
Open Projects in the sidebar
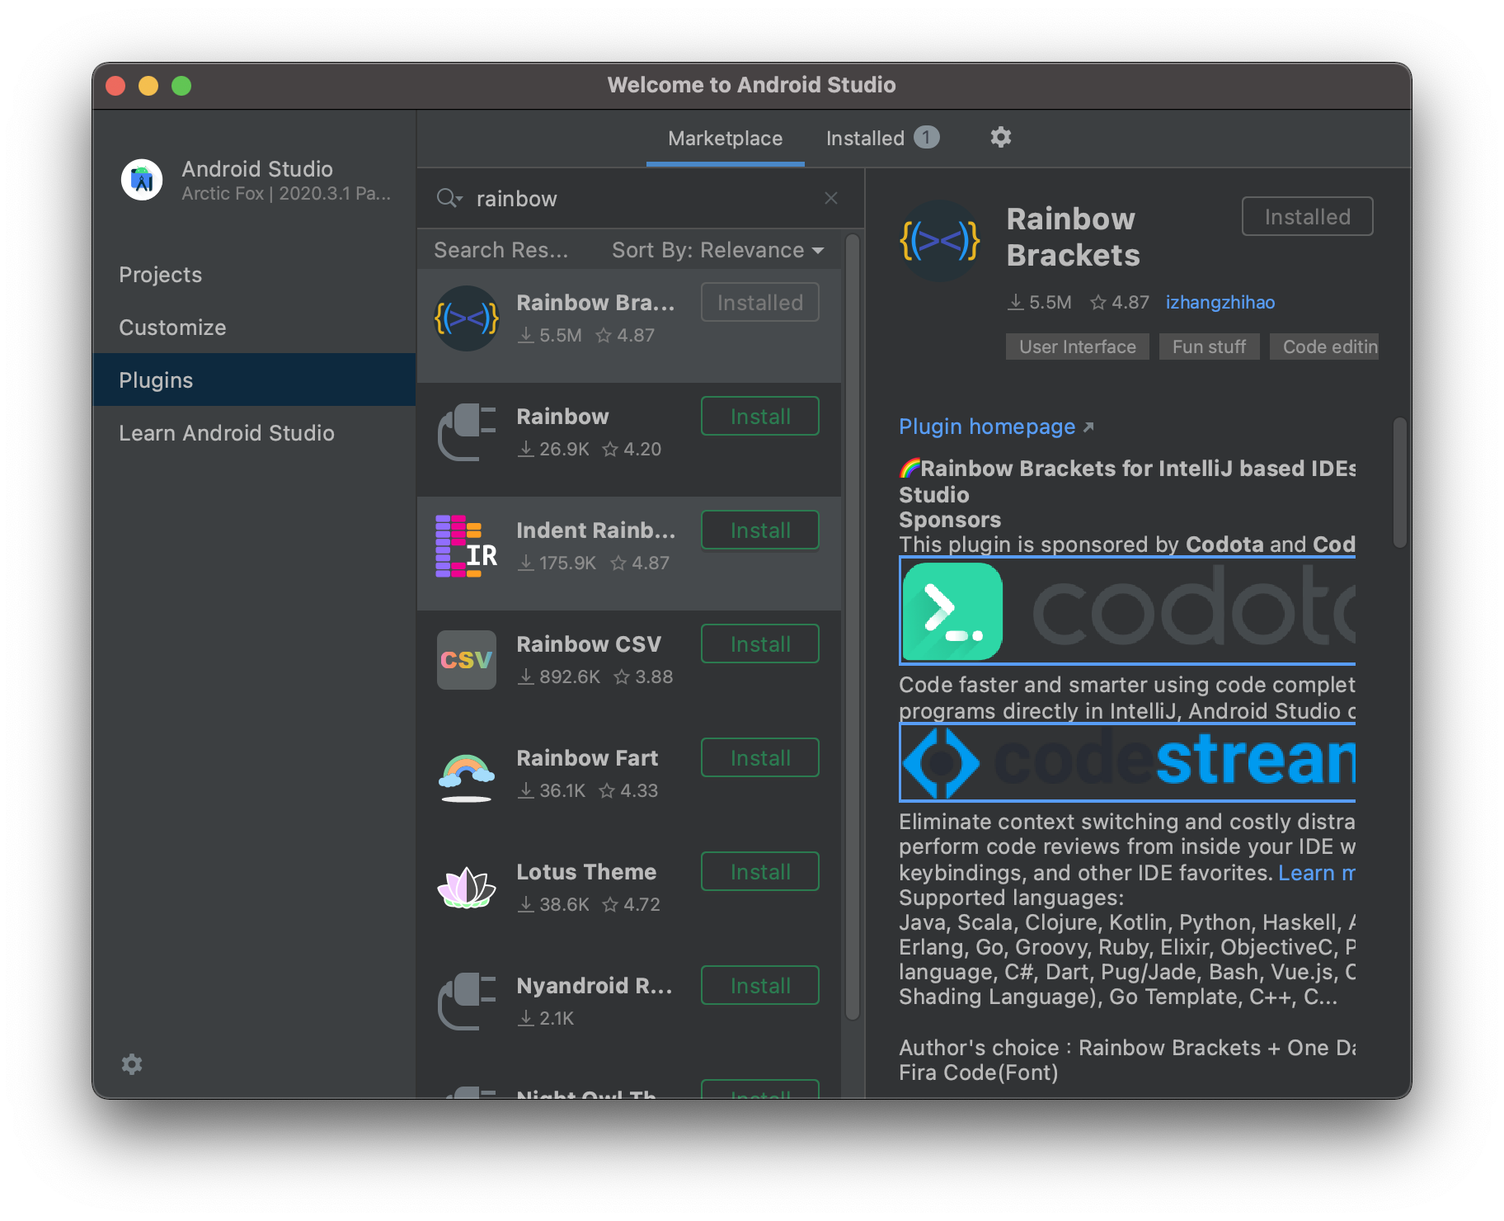(254, 275)
